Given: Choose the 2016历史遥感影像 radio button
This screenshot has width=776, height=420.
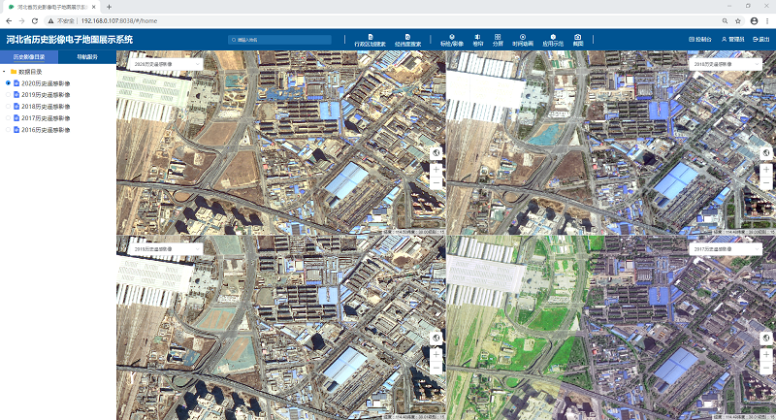Looking at the screenshot, I should [9, 130].
